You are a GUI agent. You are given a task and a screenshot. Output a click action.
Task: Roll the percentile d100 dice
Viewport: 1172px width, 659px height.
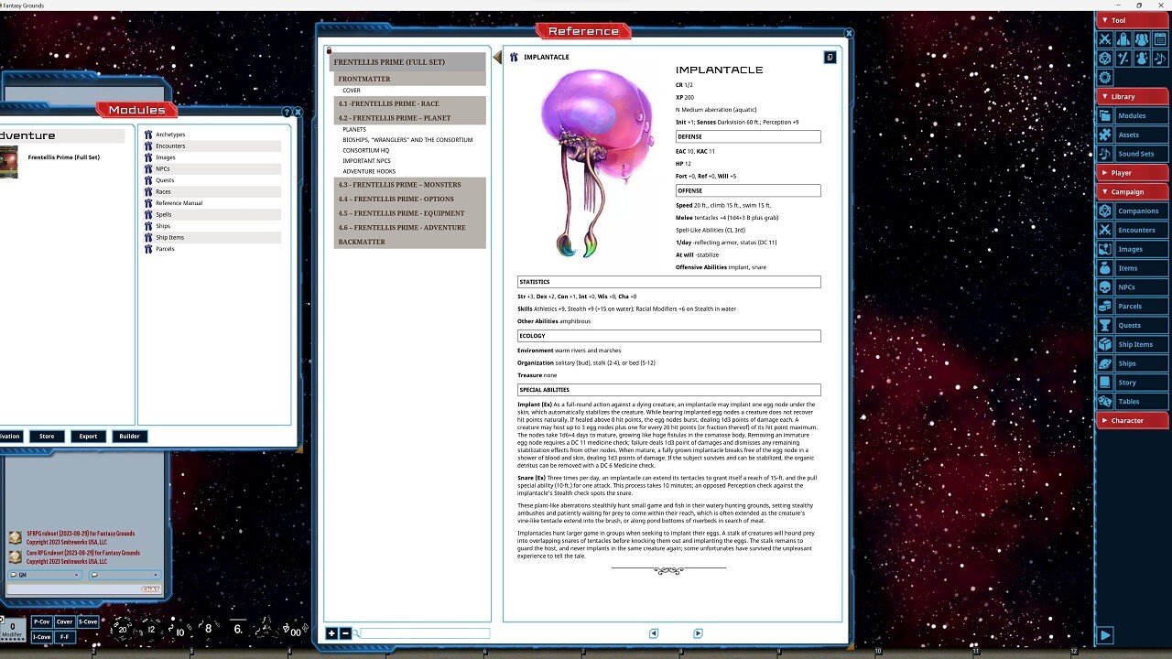pos(295,632)
